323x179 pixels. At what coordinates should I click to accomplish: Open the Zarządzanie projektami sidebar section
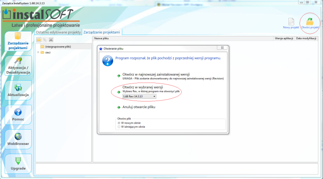pos(18,41)
